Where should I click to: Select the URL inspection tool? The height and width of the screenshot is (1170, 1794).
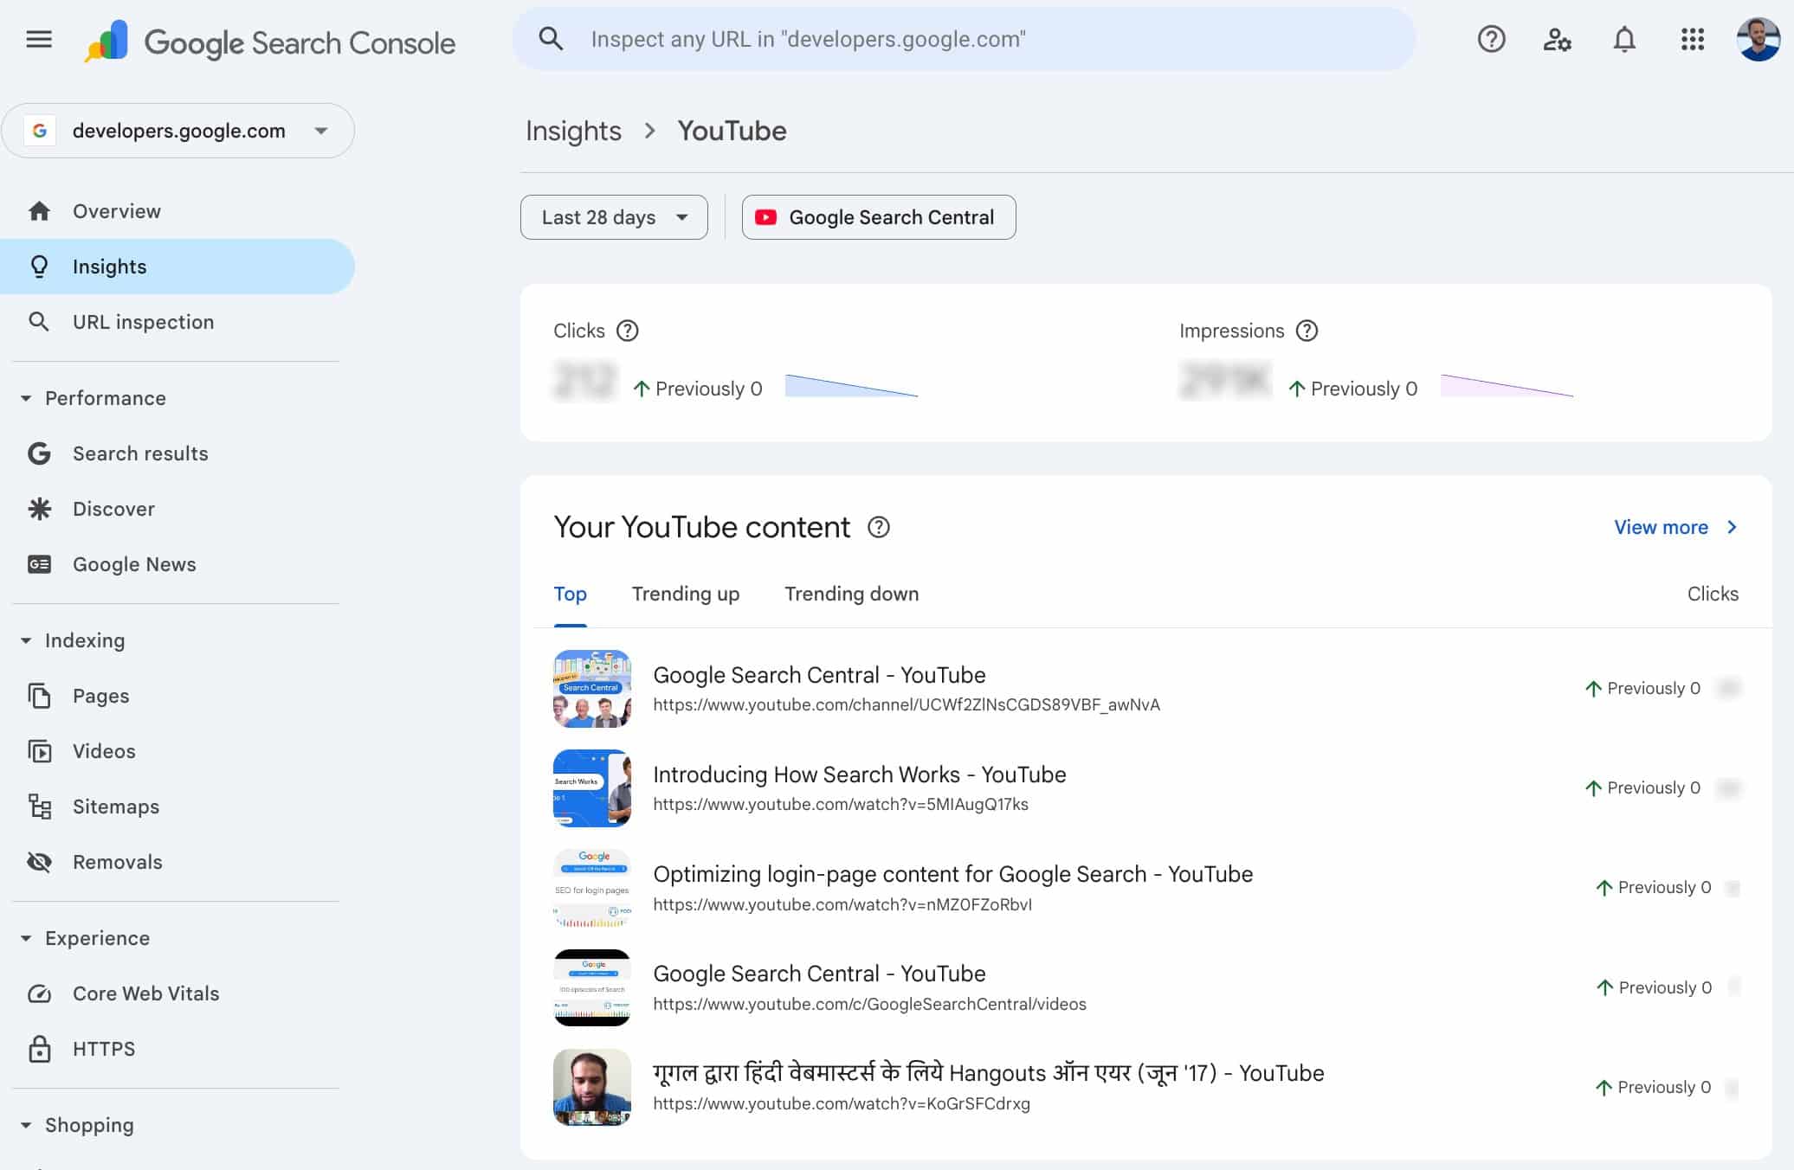(143, 321)
